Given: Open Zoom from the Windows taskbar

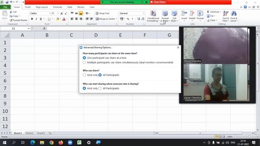Looking at the screenshot, I should point(70,142).
